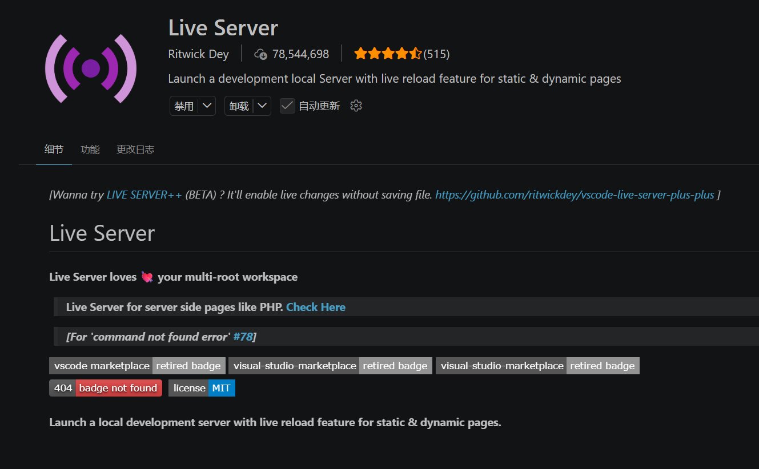759x469 pixels.
Task: Click the Live Server README heading
Action: pos(102,233)
